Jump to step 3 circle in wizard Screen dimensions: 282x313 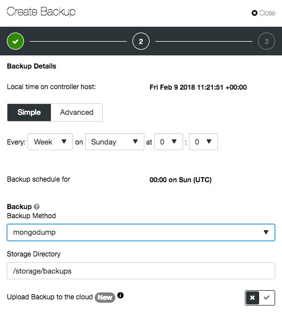click(267, 41)
